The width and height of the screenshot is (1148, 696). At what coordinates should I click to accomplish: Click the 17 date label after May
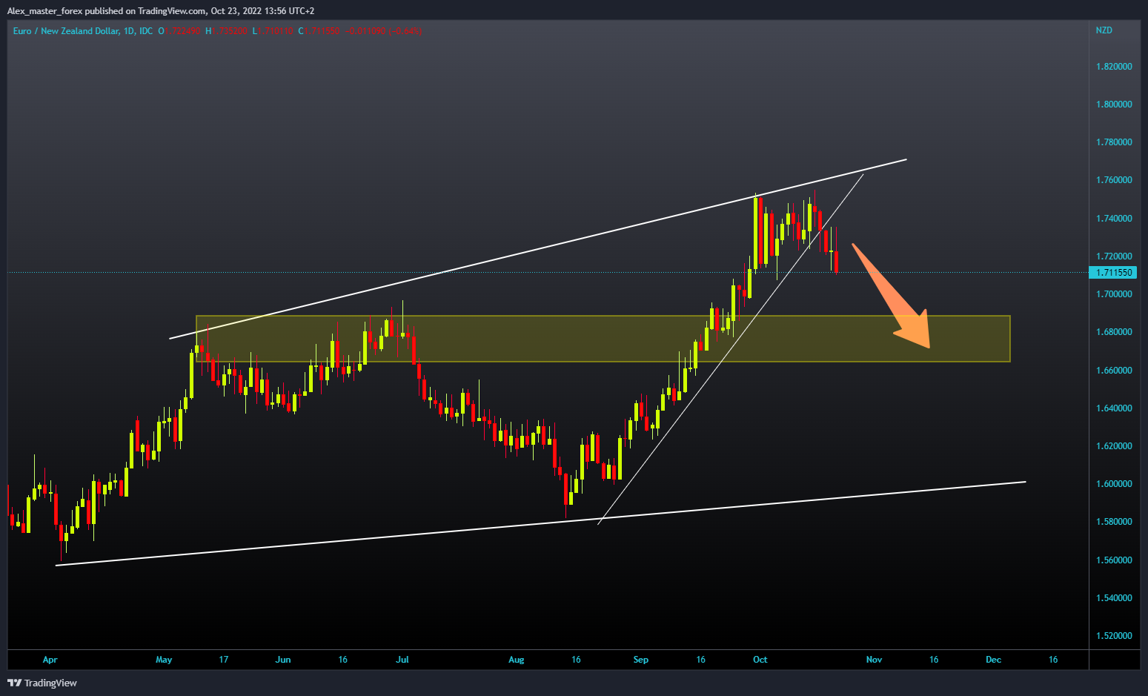224,660
